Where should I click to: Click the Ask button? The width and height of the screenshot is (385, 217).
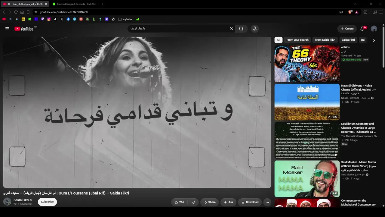(228, 202)
